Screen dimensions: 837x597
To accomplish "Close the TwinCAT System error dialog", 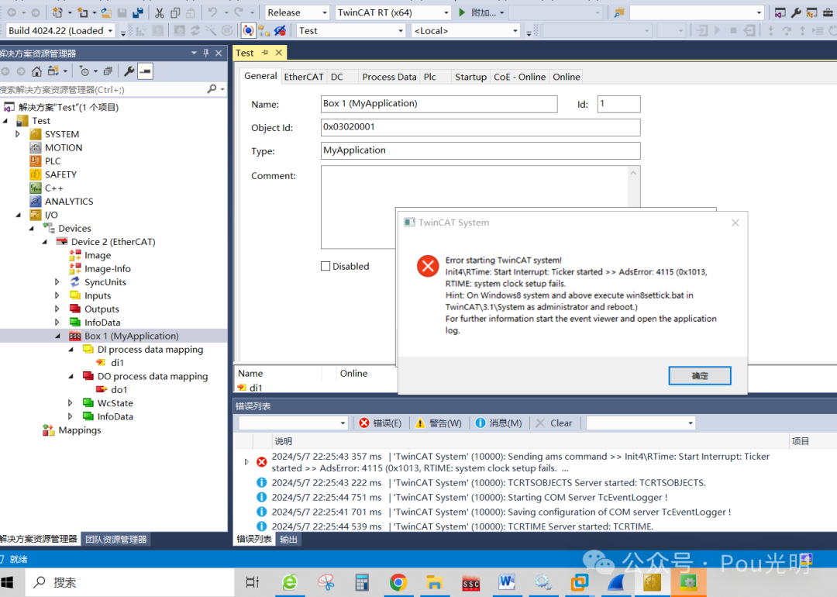I will coord(735,223).
